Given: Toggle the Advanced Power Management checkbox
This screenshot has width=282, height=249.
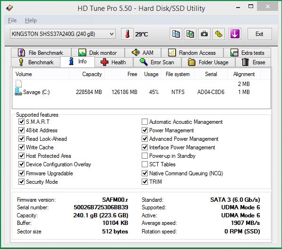Looking at the screenshot, I should pyautogui.click(x=145, y=139).
